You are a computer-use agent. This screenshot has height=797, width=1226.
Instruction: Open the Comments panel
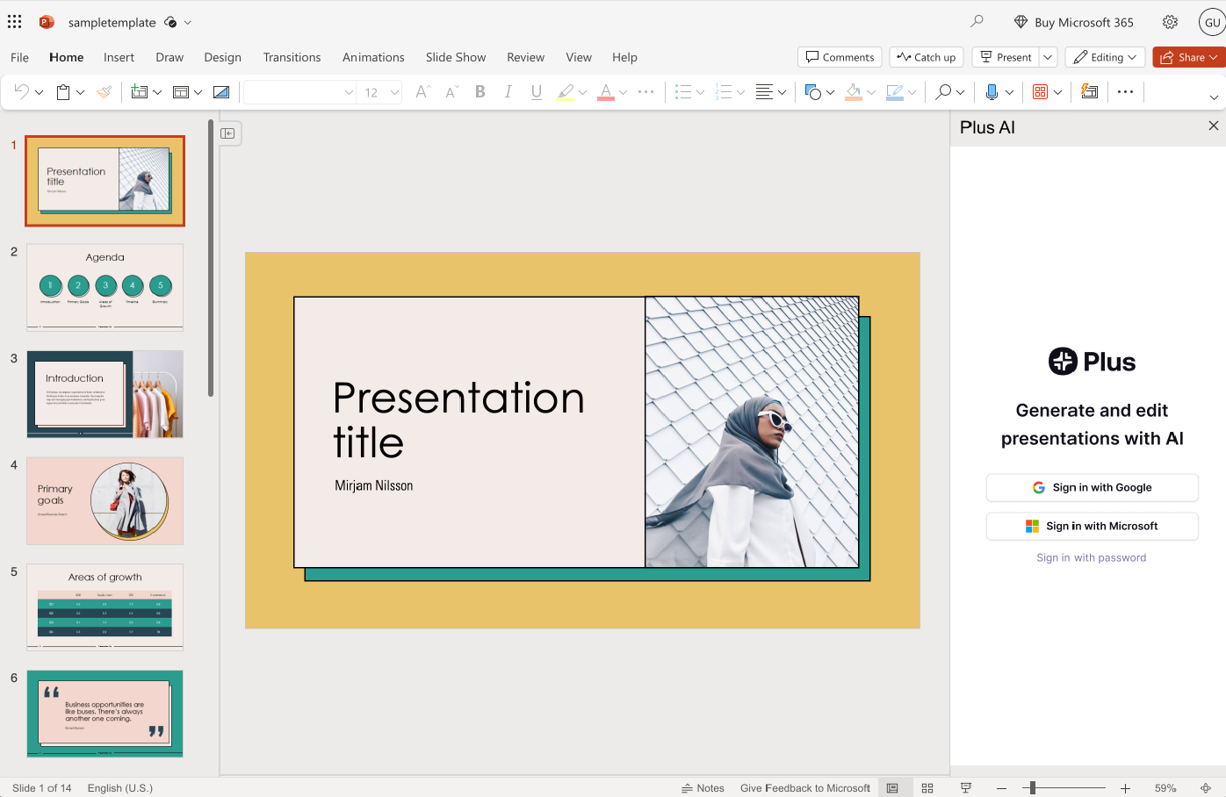tap(840, 56)
